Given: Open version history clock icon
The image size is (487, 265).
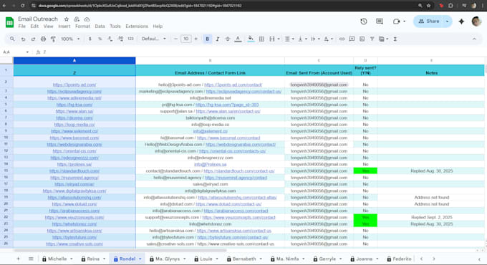Looking at the screenshot, I should point(364,21).
